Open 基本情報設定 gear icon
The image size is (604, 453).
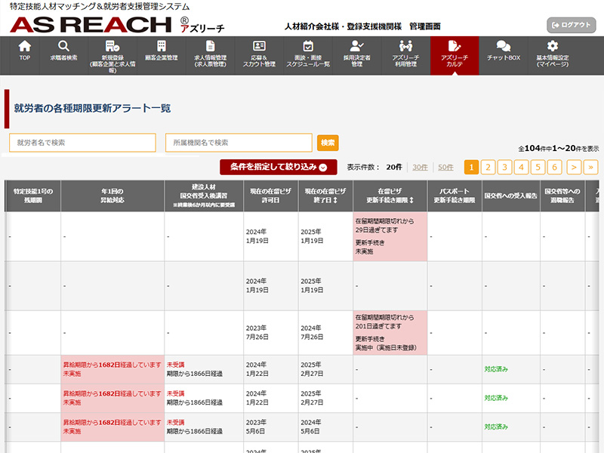point(553,46)
